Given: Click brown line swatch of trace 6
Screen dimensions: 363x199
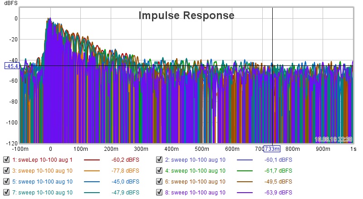Looking at the screenshot, I should pos(245,182).
